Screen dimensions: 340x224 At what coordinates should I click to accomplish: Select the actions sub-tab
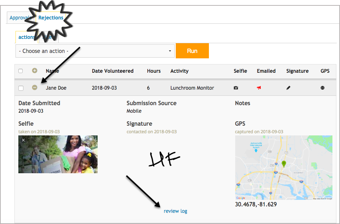[x=26, y=37]
